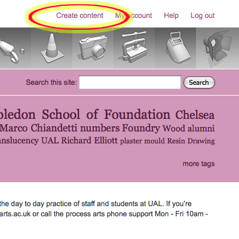Click the Foundry tag link

pyautogui.click(x=141, y=128)
